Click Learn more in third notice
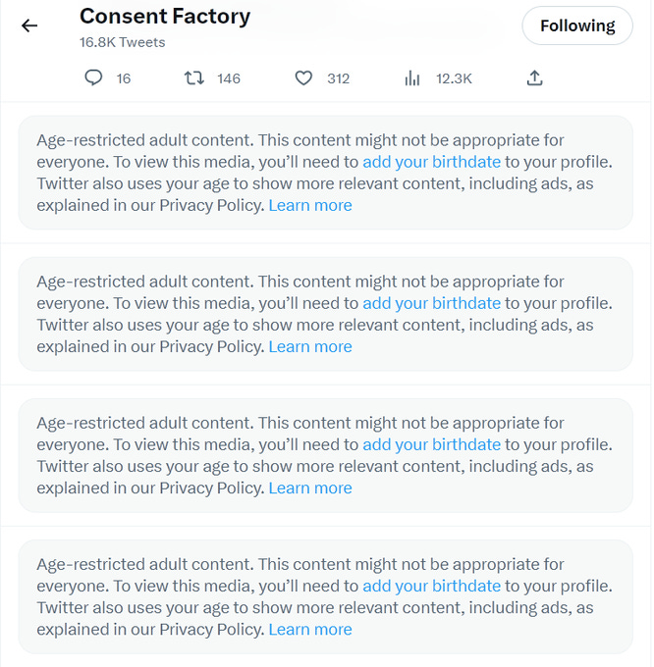This screenshot has height=667, width=654. pos(310,487)
